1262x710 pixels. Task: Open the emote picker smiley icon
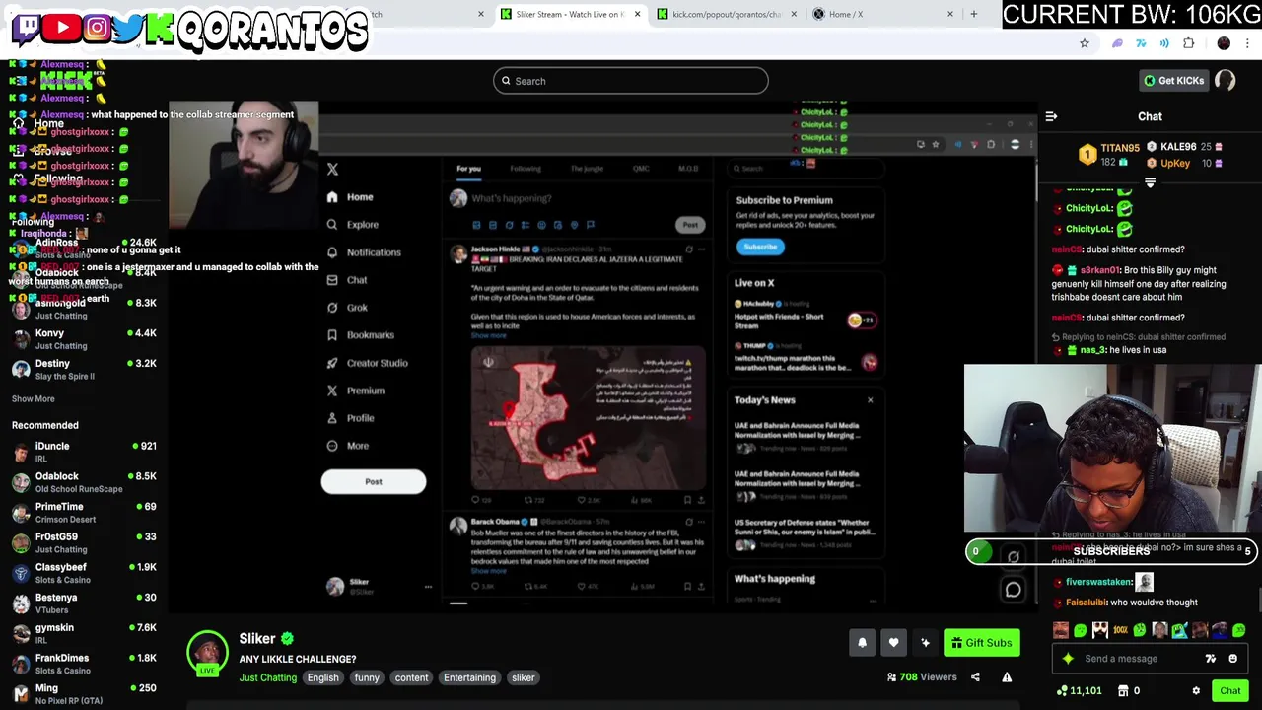point(1232,659)
